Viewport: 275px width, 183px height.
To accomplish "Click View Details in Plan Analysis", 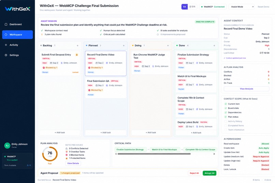I will coord(73,163).
